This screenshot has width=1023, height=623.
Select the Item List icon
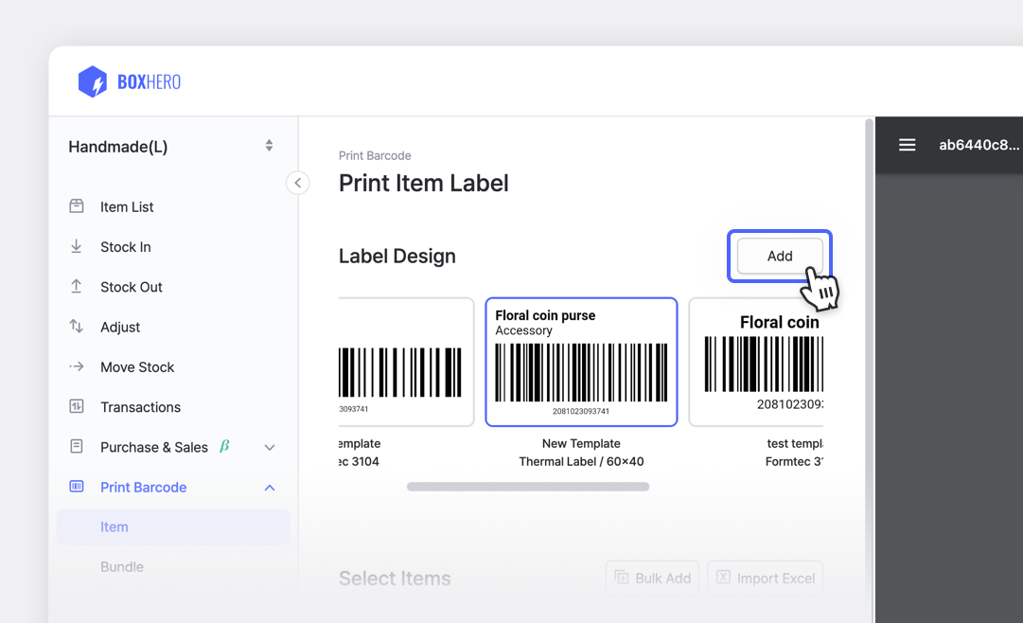76,206
